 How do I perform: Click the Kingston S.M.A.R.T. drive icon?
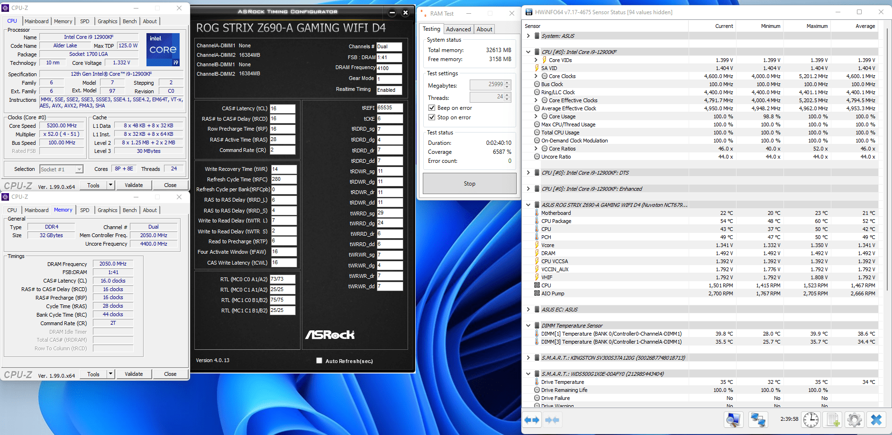tap(537, 358)
